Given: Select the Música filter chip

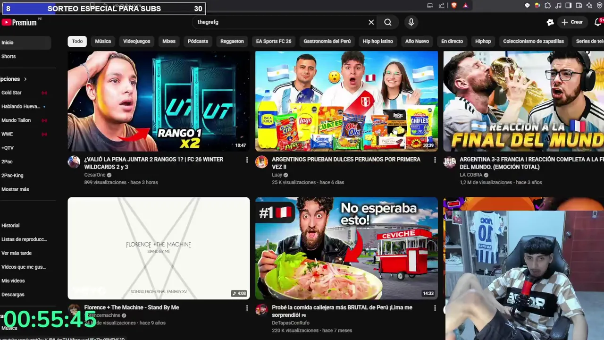Looking at the screenshot, I should (x=103, y=41).
